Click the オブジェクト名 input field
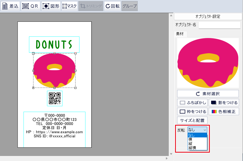 (219, 25)
